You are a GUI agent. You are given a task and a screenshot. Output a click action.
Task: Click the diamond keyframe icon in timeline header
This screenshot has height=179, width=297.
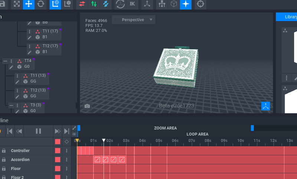(x=66, y=142)
